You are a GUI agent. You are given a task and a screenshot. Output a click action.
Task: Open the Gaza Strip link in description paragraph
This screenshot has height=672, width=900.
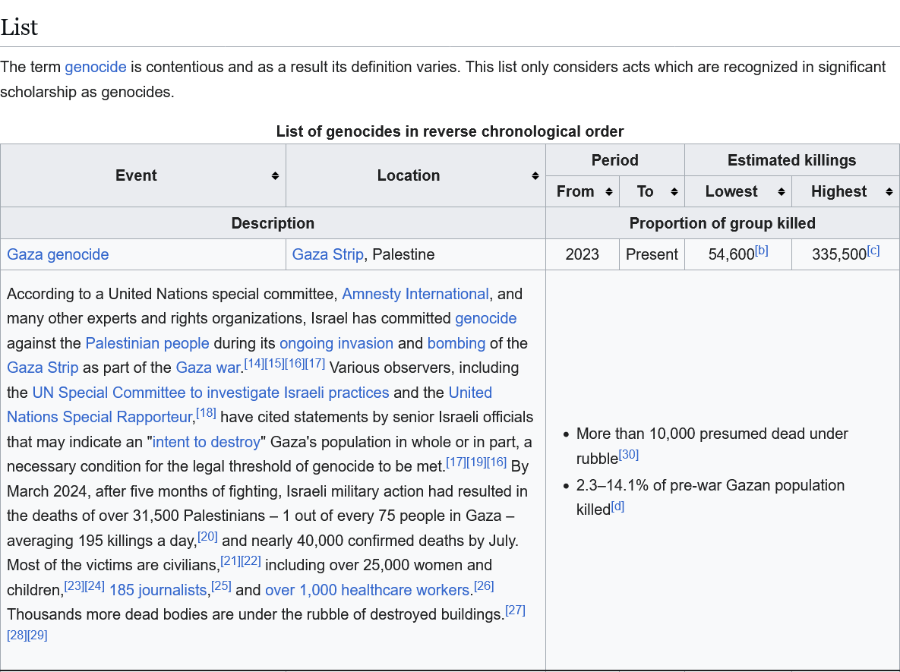pos(43,368)
